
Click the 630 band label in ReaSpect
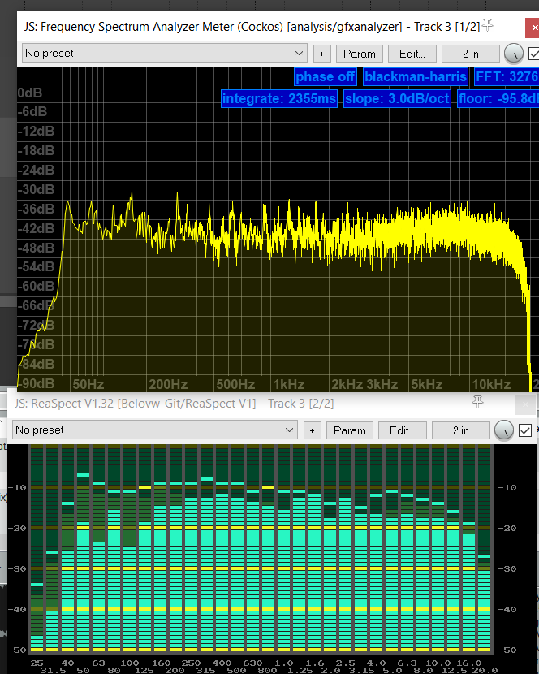[252, 663]
